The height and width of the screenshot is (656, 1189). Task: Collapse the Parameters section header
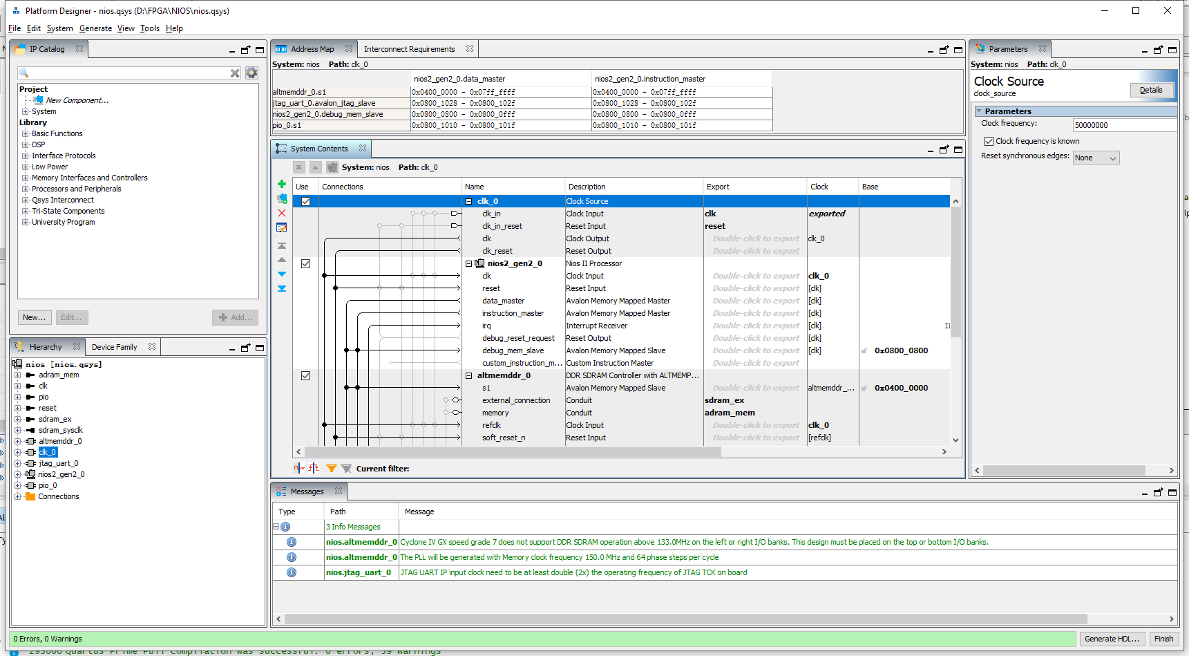[x=978, y=111]
